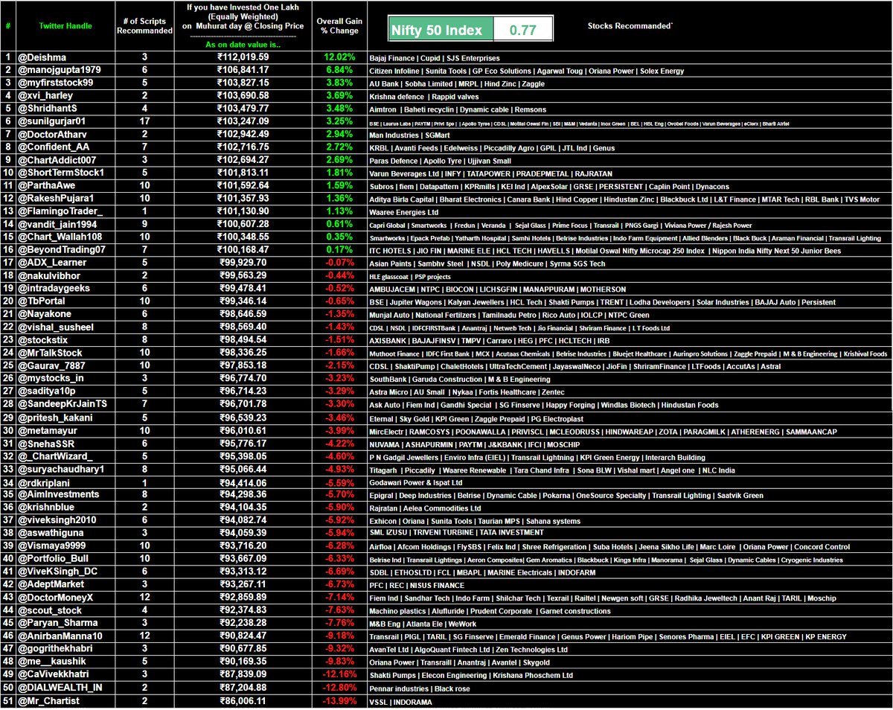Select the @scout_stock handle cell
This screenshot has height=710, width=893.
point(65,610)
